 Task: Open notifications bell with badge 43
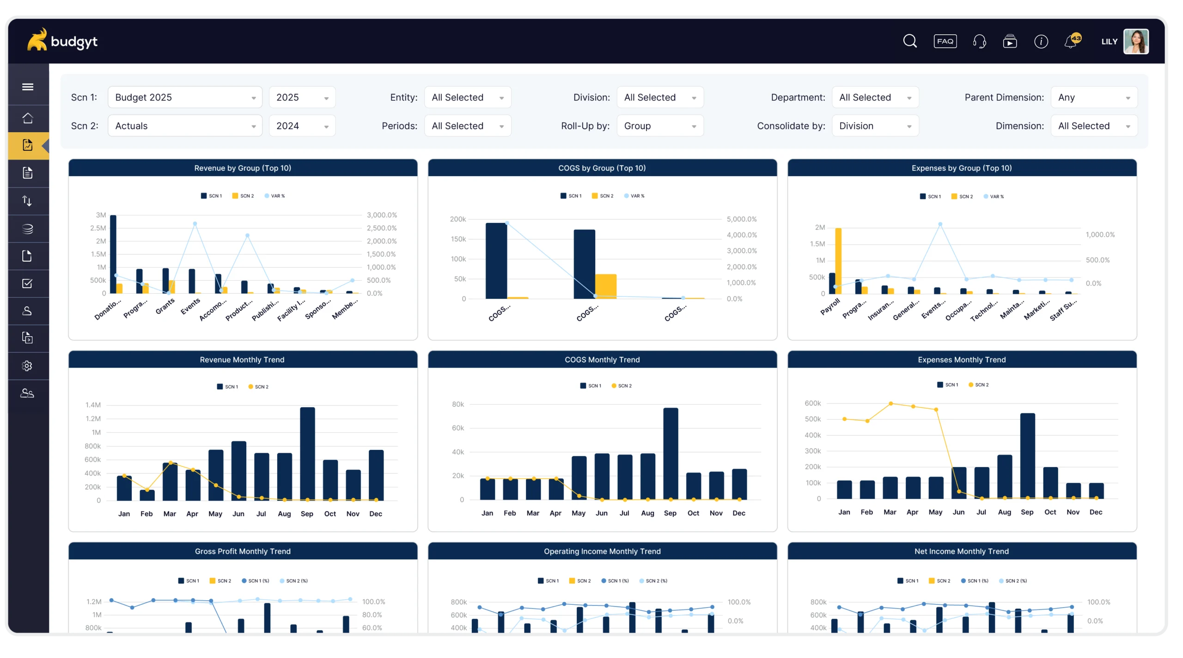pos(1071,42)
